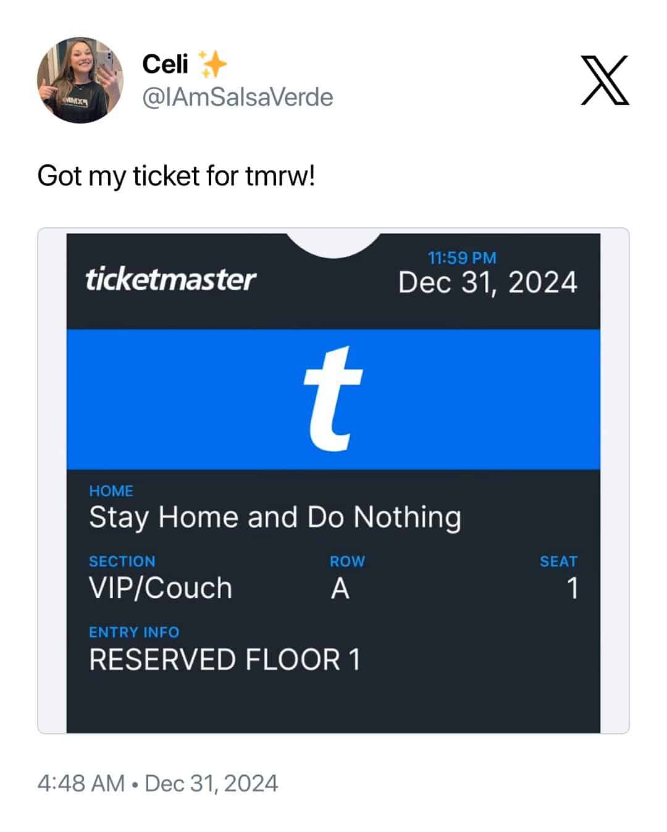Click the Dec 31, 2024 tweet date
The height and width of the screenshot is (832, 667).
211,783
